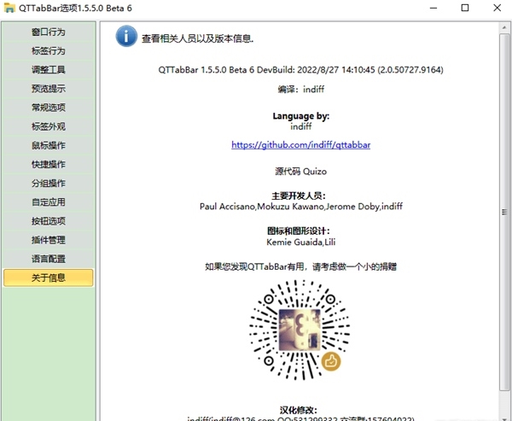Click the donation request sentence

pos(300,267)
